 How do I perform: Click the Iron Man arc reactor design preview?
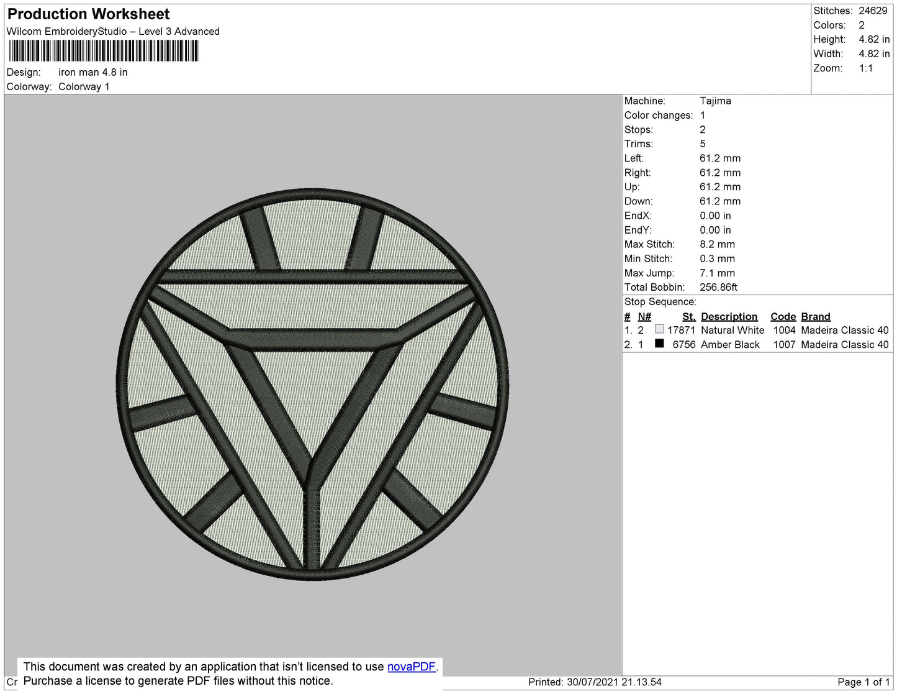click(x=312, y=385)
